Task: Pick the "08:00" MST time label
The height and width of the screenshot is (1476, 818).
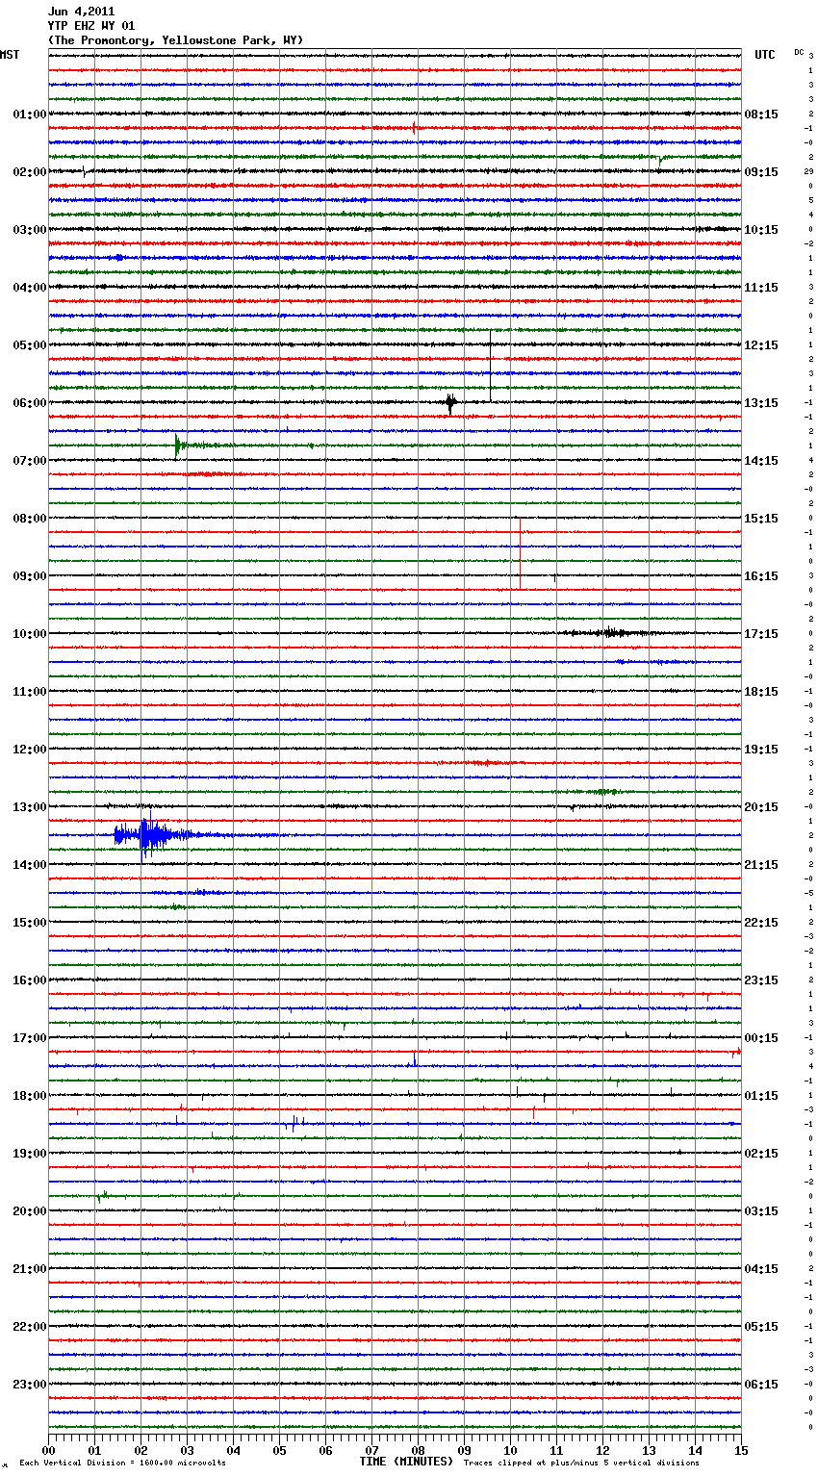Action: pyautogui.click(x=30, y=519)
